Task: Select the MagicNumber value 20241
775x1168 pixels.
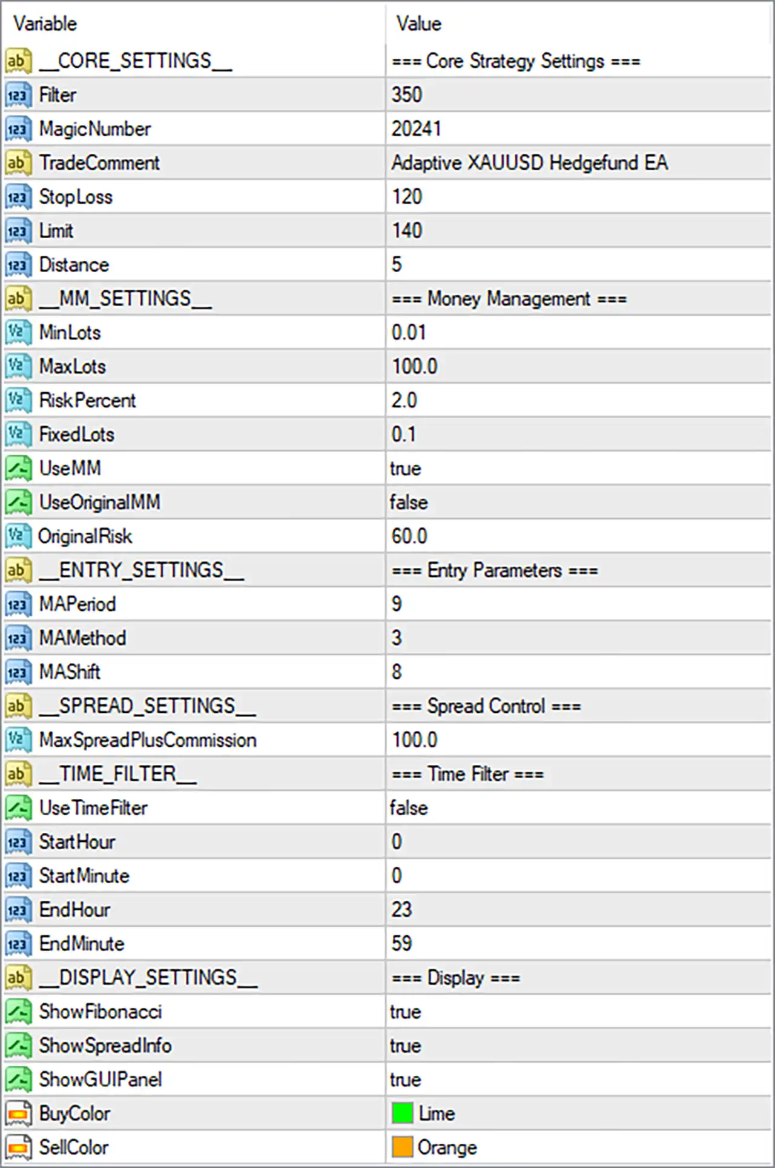Action: pos(417,129)
